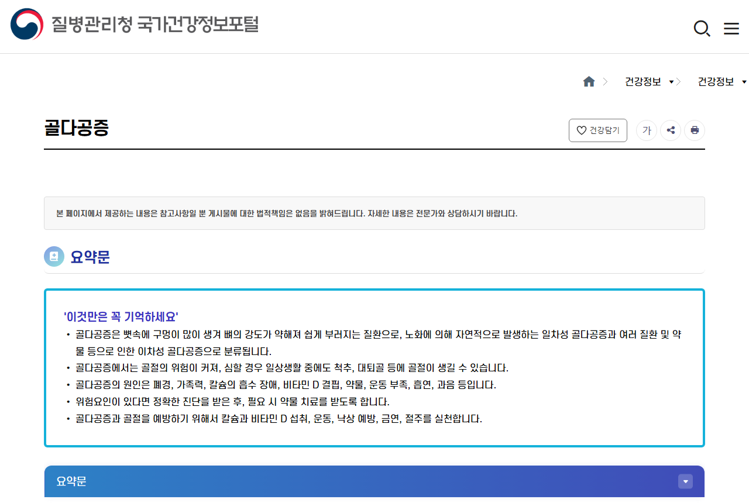Open the search magnifier icon
The height and width of the screenshot is (503, 749).
[x=702, y=28]
